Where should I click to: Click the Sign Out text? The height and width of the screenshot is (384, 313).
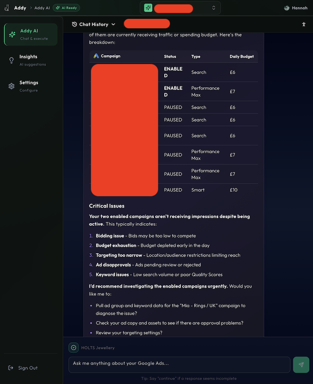coord(28,368)
